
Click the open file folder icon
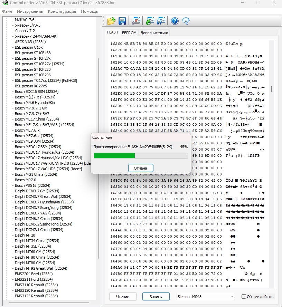[x=111, y=21]
